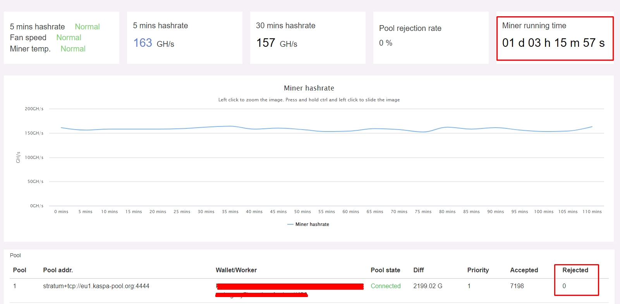Click the 110 mins axis label
The height and width of the screenshot is (304, 620).
pyautogui.click(x=592, y=212)
